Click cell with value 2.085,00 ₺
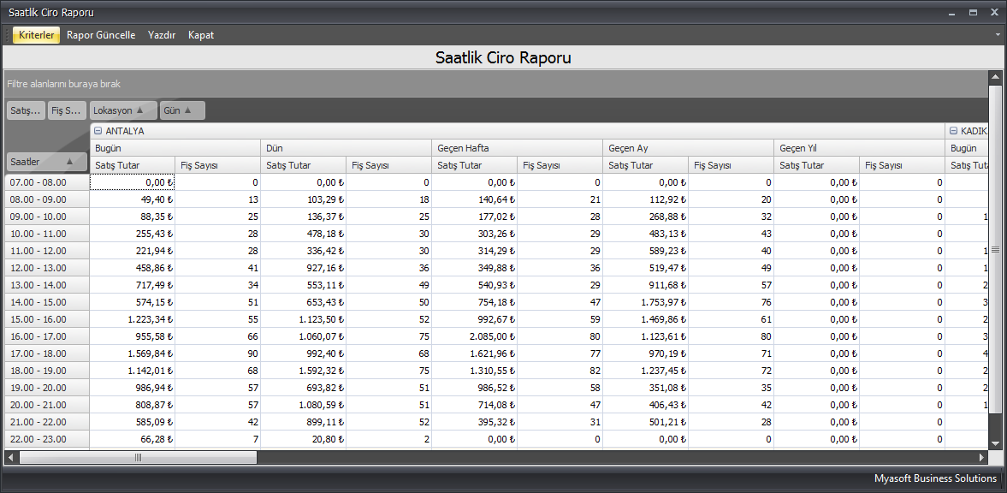 click(475, 336)
